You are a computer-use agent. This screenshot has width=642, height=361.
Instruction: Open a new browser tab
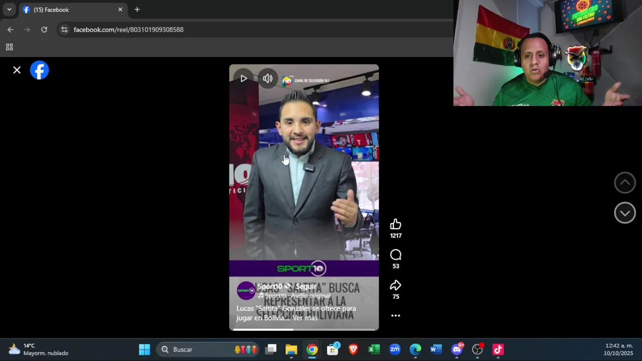(x=137, y=10)
